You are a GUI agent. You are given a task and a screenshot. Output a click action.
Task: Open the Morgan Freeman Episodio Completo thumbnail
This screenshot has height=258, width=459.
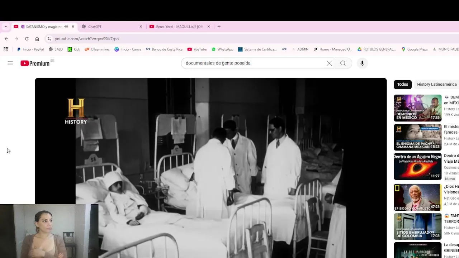click(x=417, y=197)
